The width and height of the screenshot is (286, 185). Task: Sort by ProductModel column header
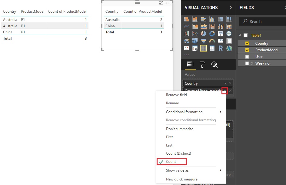[33, 12]
